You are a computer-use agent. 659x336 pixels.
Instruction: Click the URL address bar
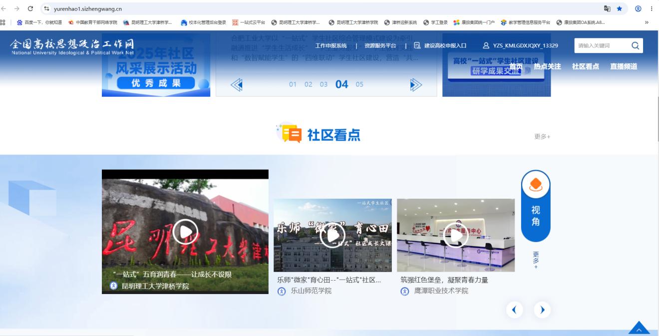pyautogui.click(x=320, y=8)
